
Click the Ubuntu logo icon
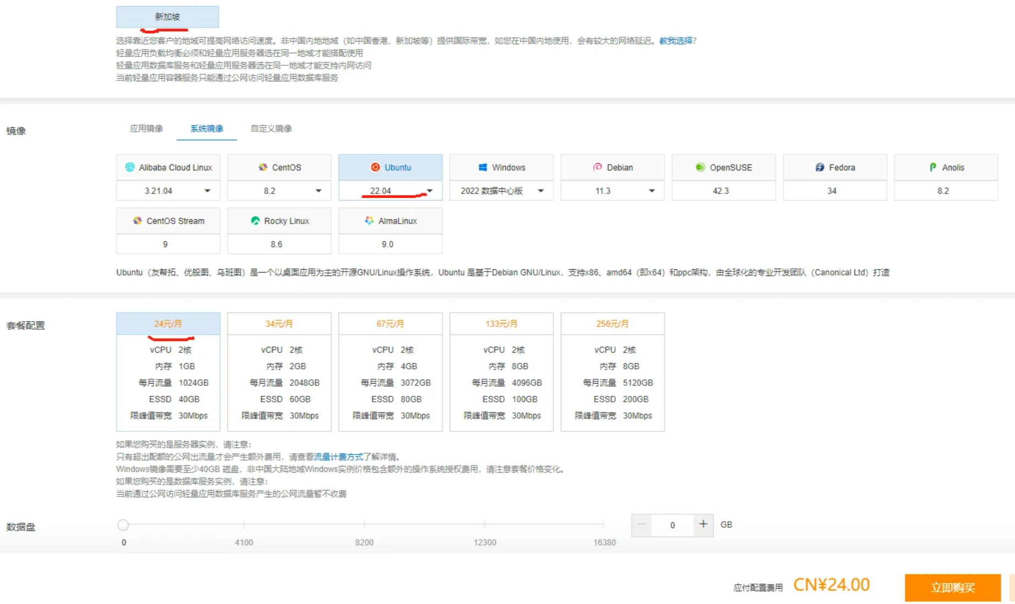pyautogui.click(x=375, y=167)
